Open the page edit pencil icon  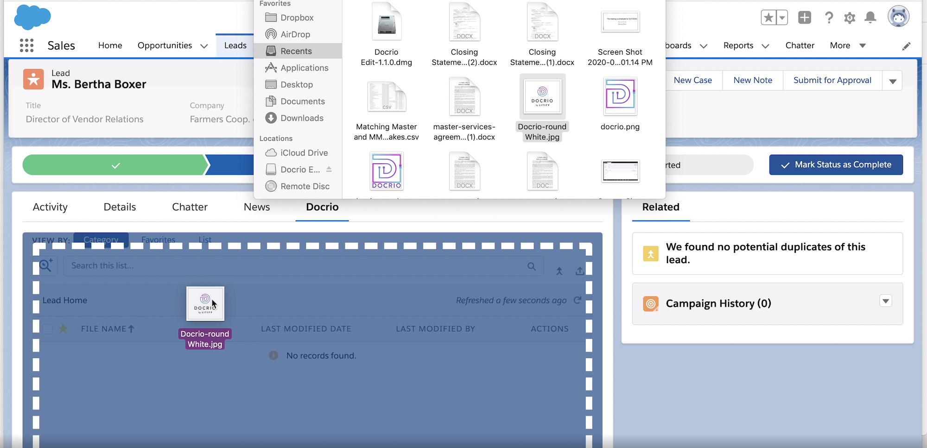tap(907, 46)
